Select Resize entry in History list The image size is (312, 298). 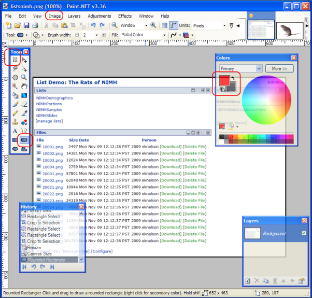coord(49,248)
